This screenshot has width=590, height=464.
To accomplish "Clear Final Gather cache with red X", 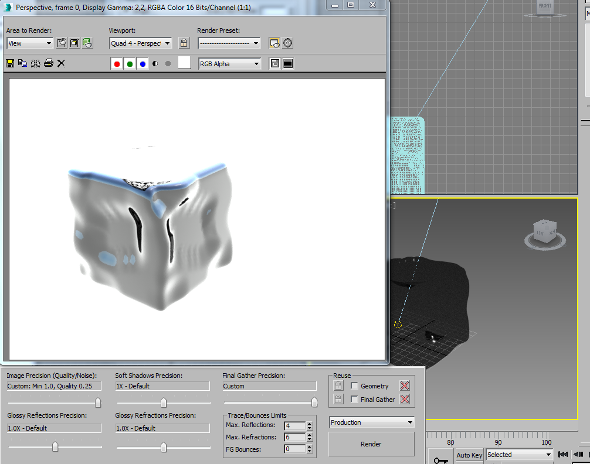I will (405, 399).
